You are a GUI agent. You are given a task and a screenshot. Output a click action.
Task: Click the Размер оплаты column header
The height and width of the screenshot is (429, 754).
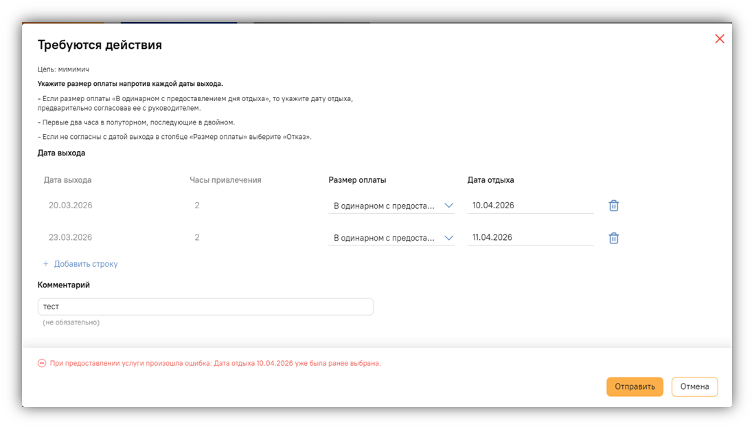[357, 180]
